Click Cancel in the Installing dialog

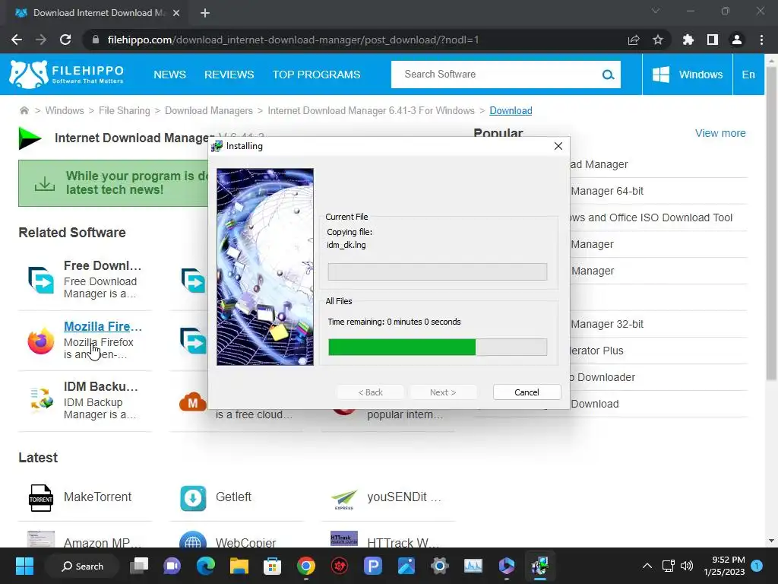[x=527, y=392]
